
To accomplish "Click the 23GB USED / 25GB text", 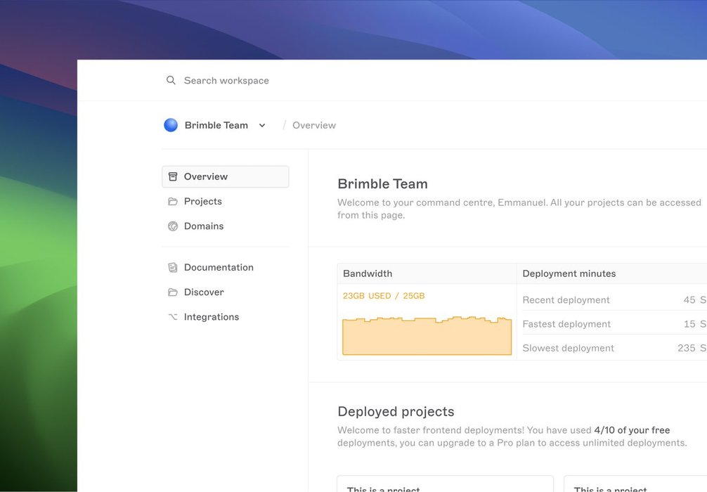I will (384, 296).
